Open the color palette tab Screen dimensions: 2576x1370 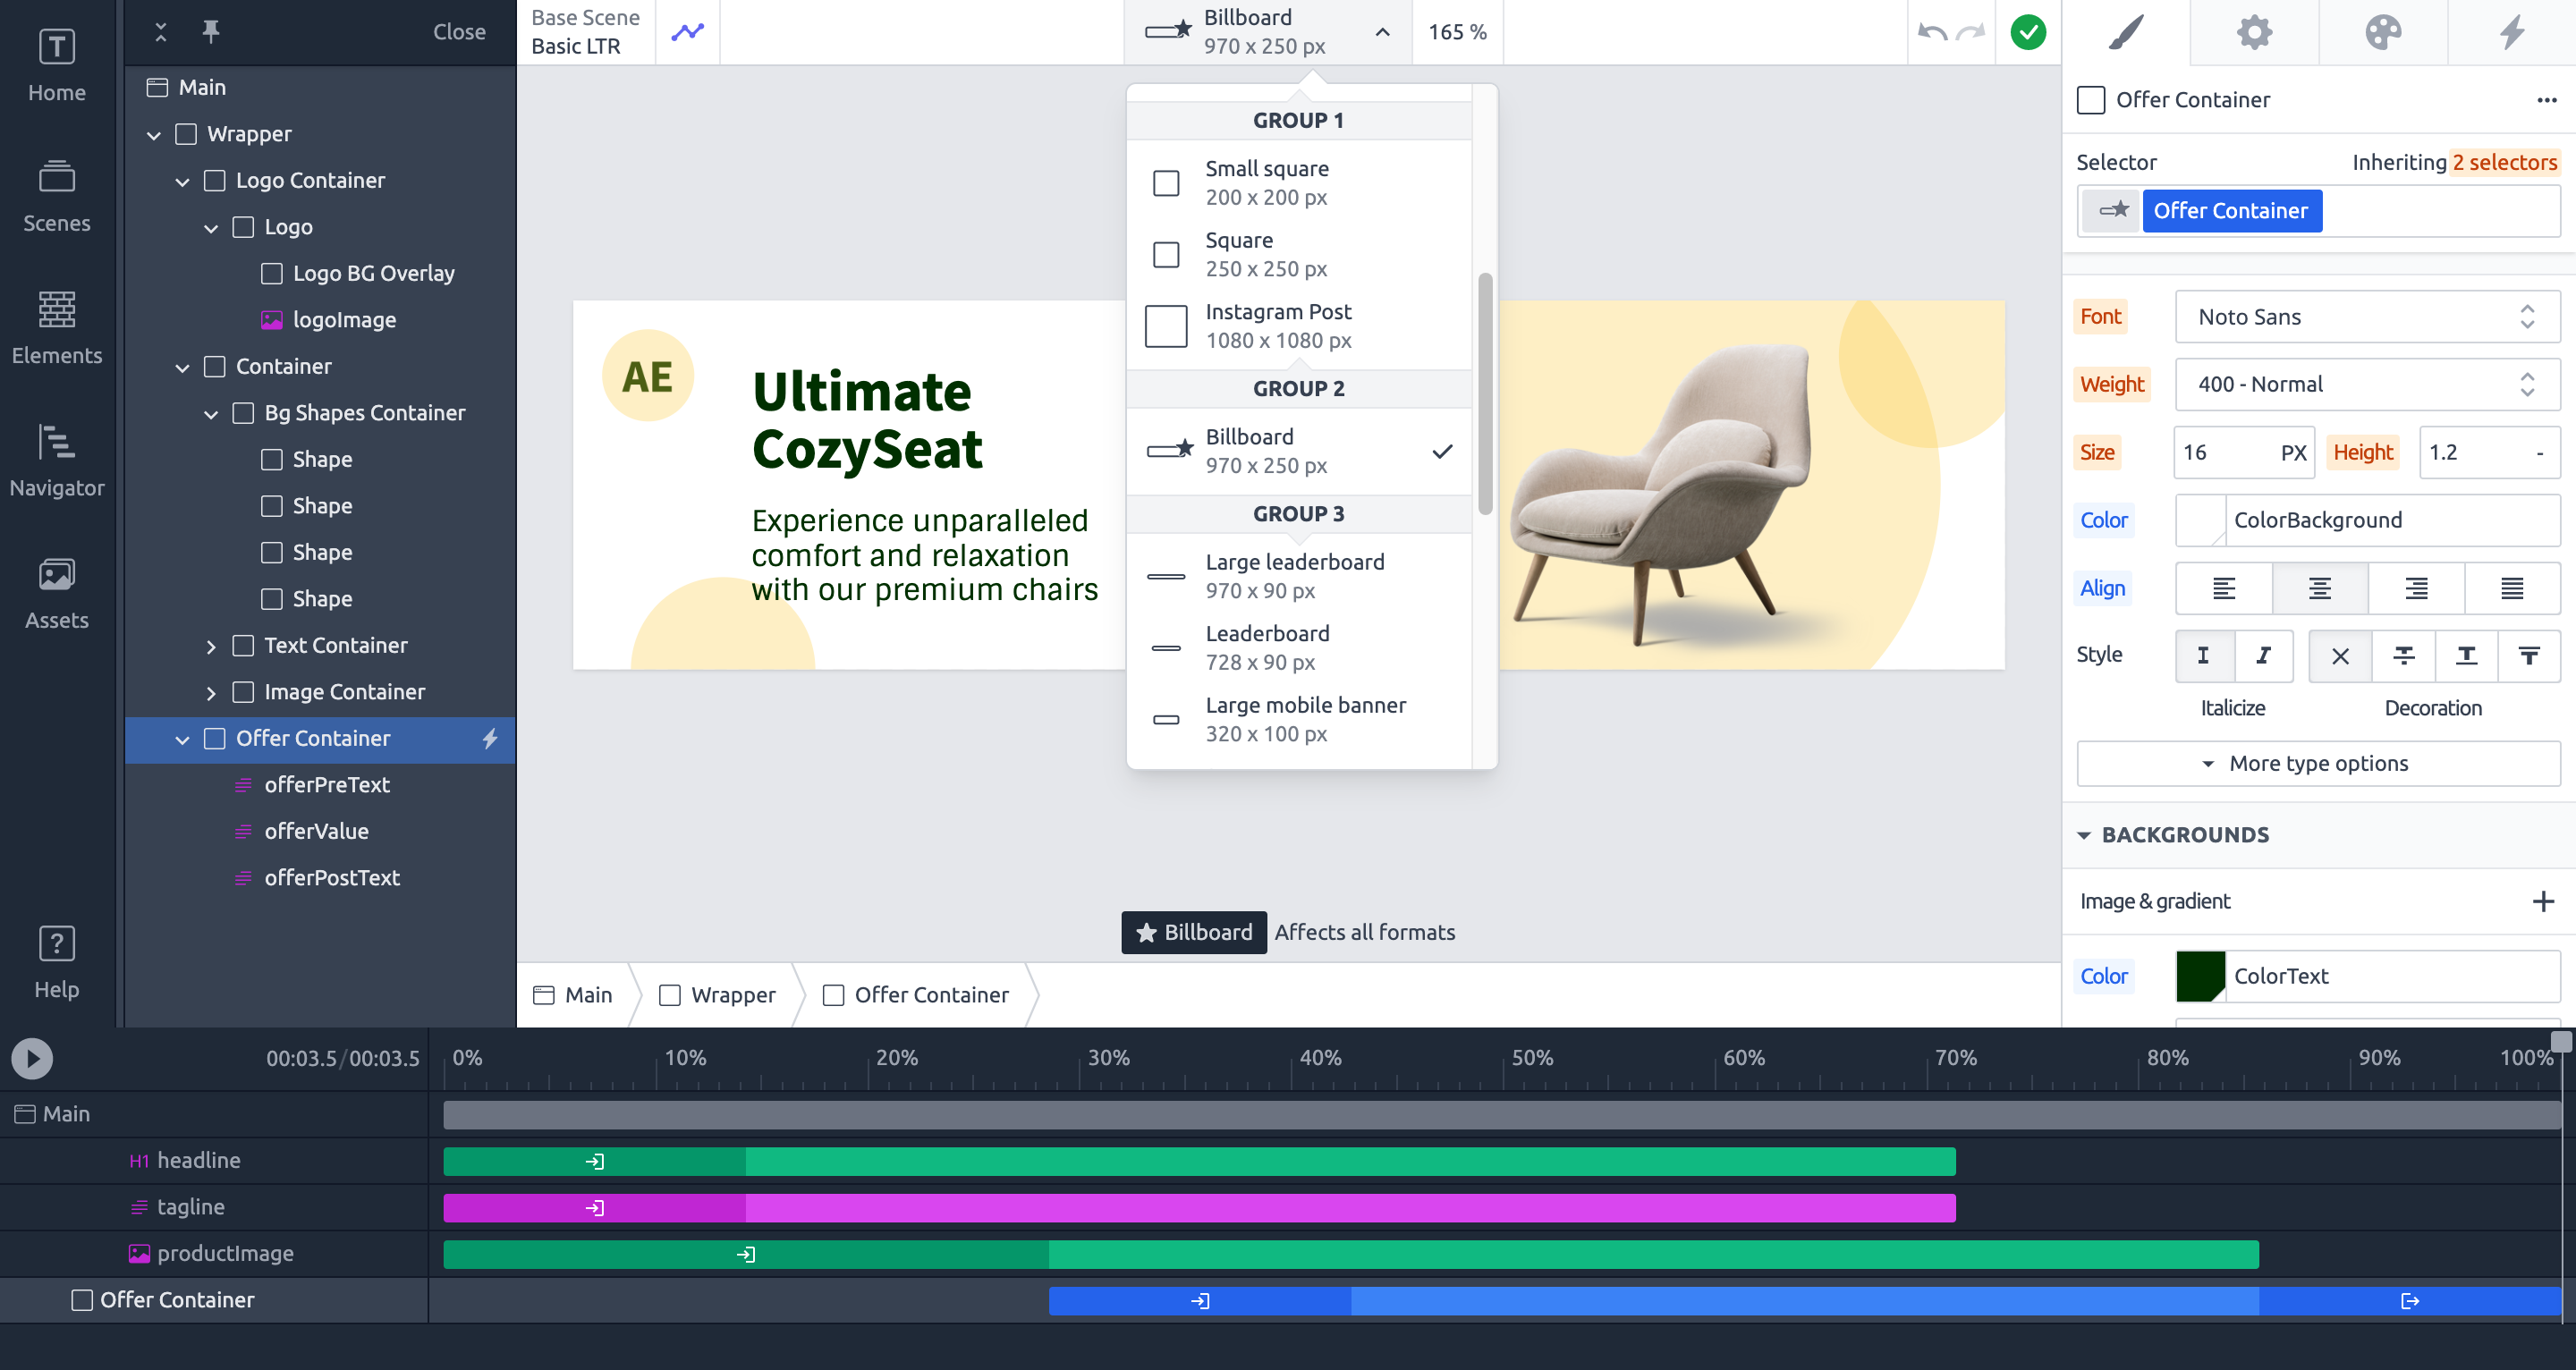[2382, 32]
